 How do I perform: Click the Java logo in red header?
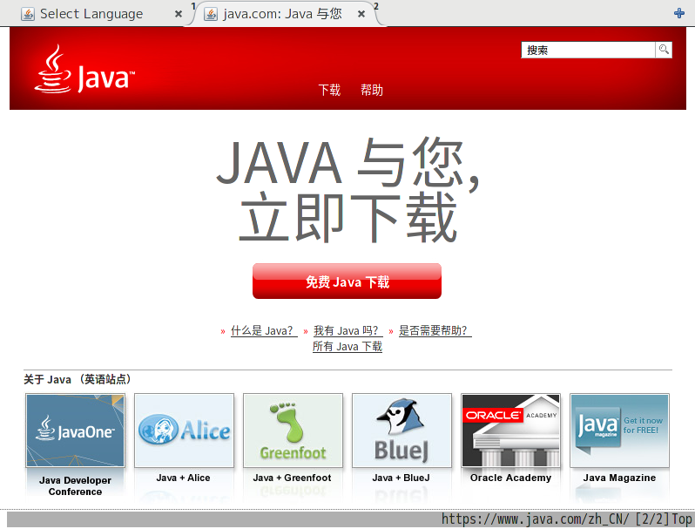[84, 69]
